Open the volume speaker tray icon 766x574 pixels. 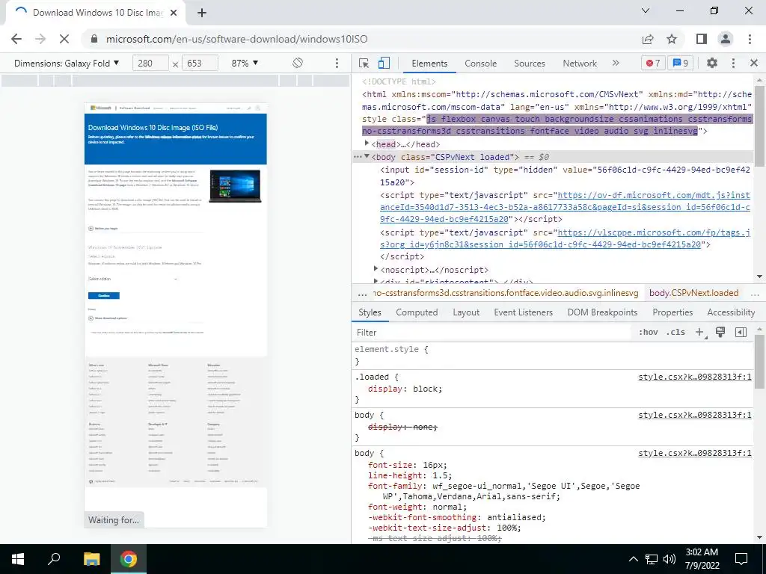point(670,559)
